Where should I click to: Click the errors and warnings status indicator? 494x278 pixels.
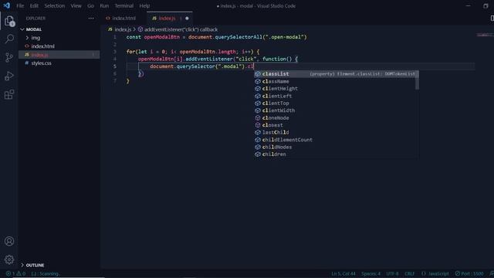click(15, 273)
